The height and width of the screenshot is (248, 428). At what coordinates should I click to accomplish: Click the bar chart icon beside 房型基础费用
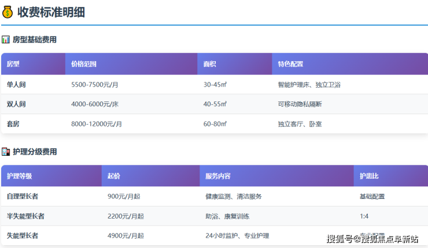[6, 40]
